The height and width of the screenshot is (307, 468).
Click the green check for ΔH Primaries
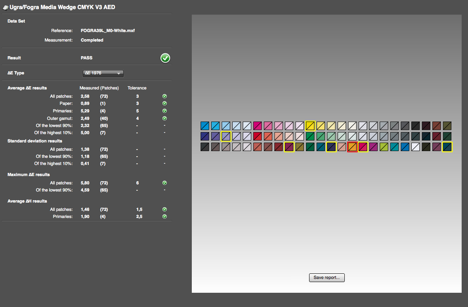164,217
